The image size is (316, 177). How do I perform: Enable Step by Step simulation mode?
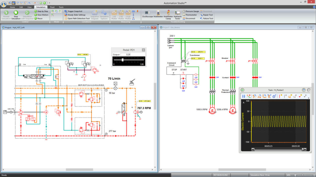(x=41, y=11)
